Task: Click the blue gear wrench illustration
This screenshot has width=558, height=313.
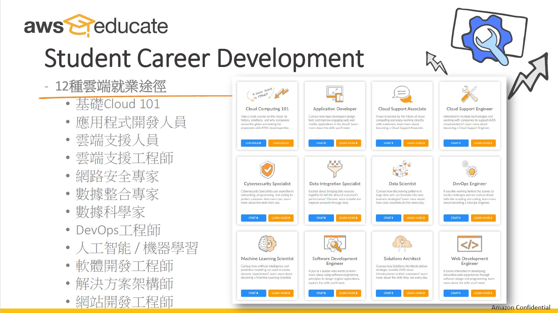Action: (x=489, y=38)
